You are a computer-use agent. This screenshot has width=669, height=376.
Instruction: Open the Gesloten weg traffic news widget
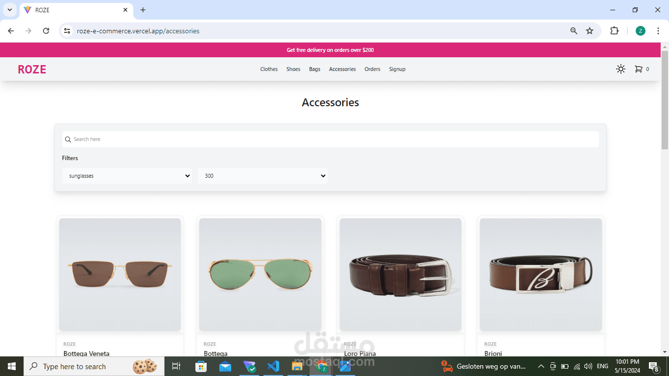point(484,366)
